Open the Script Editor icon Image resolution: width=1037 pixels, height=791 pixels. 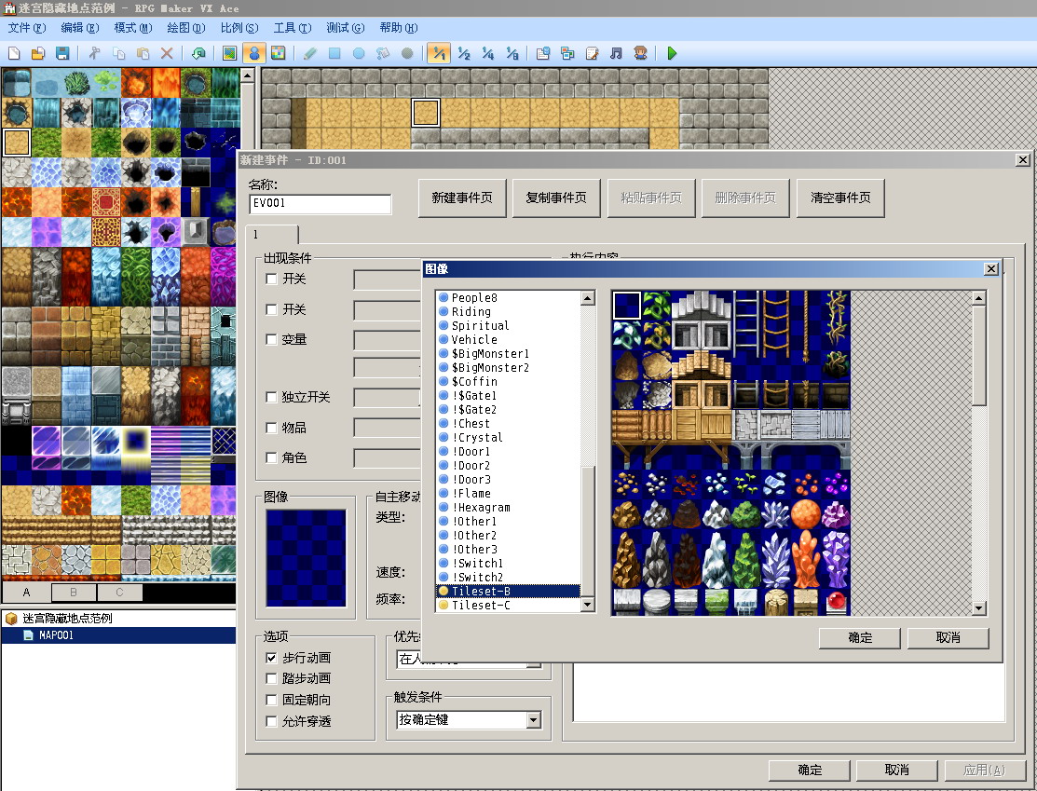click(592, 53)
